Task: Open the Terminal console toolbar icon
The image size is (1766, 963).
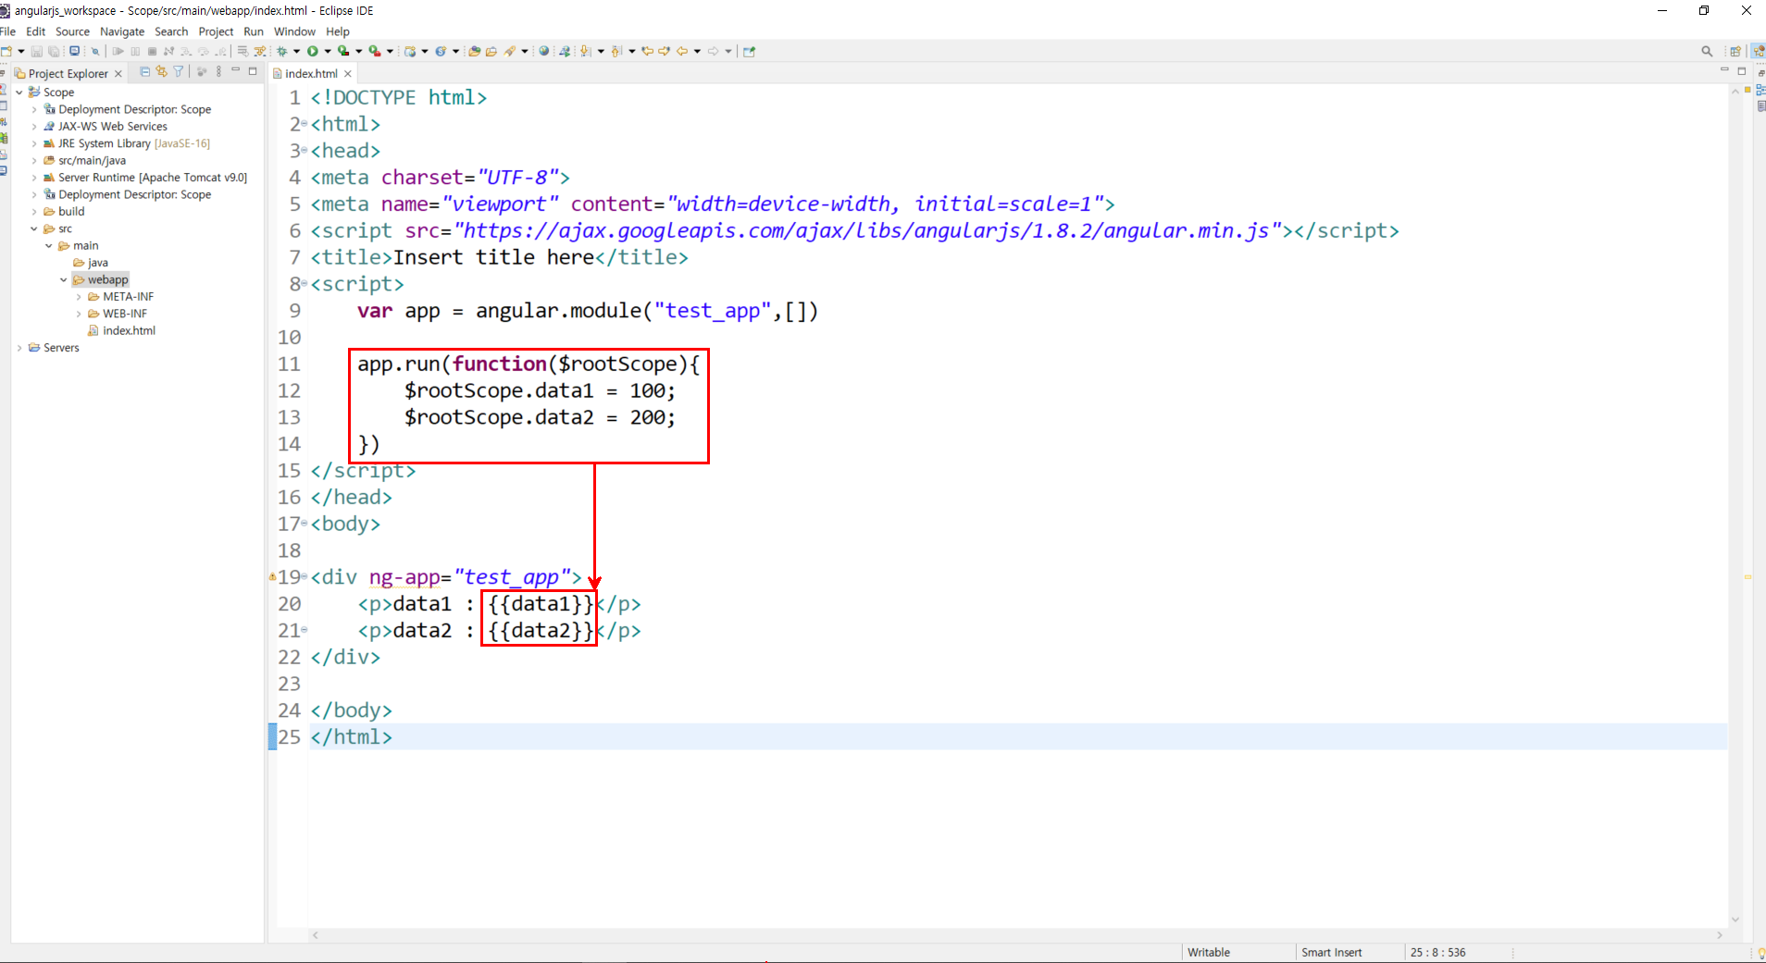Action: [74, 51]
